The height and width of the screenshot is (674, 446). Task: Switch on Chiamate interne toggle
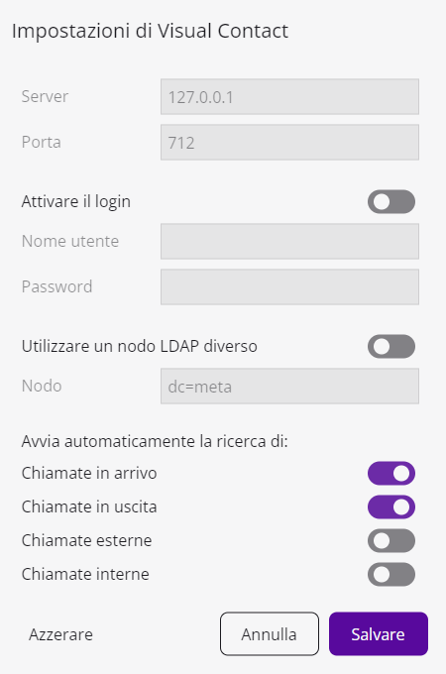391,574
